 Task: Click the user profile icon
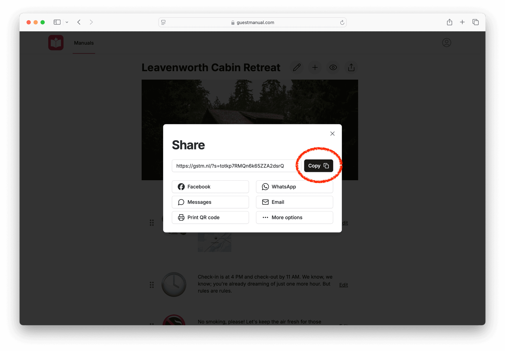[447, 43]
